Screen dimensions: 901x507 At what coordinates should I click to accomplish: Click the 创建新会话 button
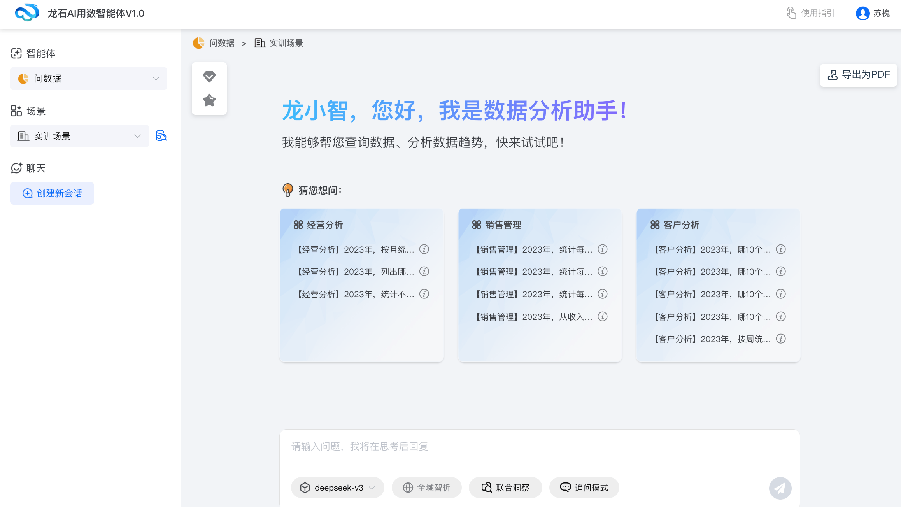(52, 193)
